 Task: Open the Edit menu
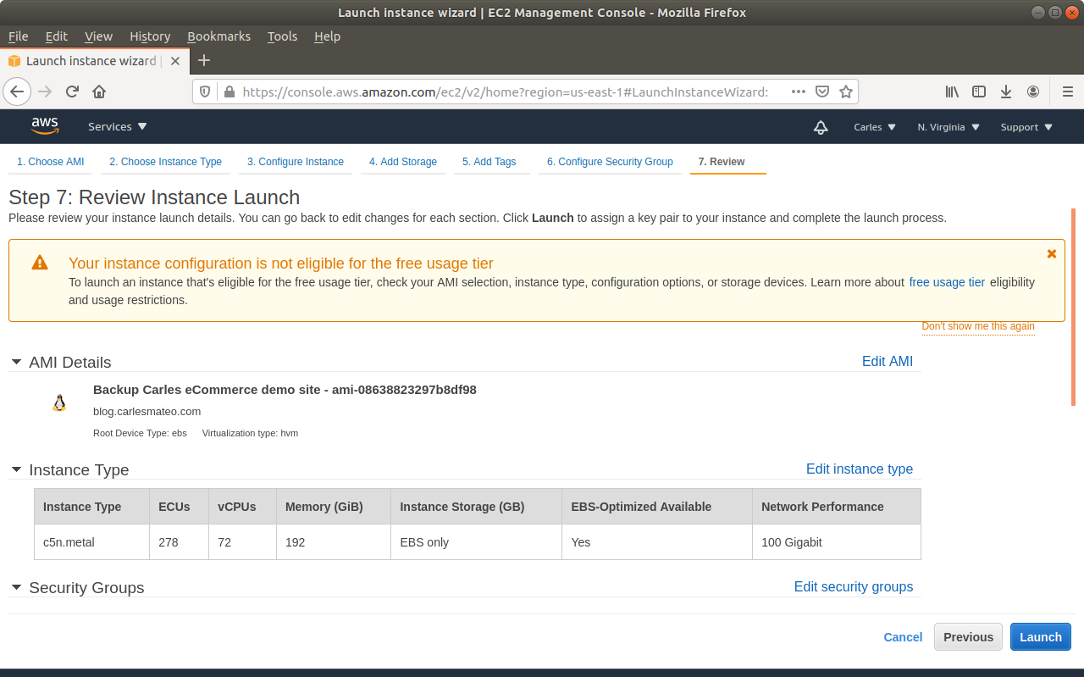coord(57,36)
